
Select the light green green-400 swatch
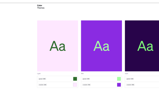click(119, 79)
